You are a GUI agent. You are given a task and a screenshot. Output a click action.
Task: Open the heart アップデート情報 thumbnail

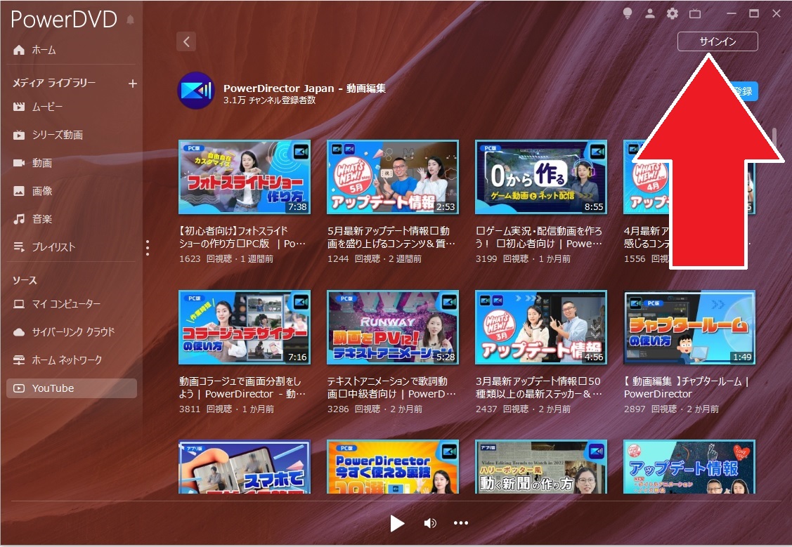tap(689, 467)
